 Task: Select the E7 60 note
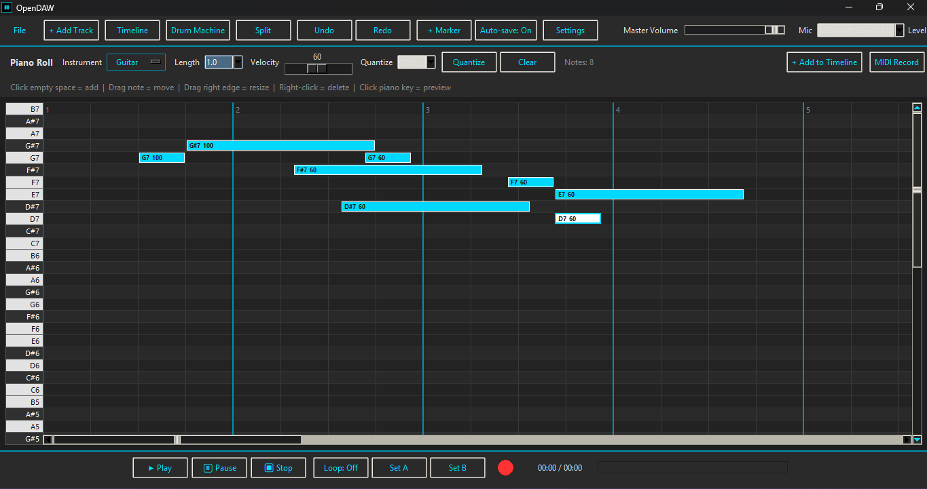(649, 194)
